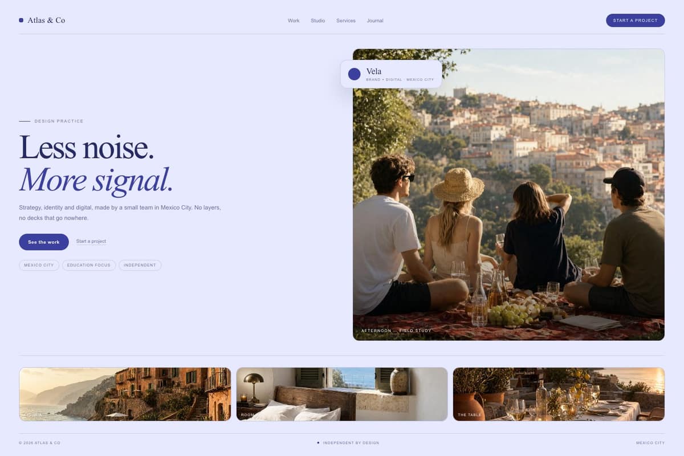Go to Services in navigation

(346, 21)
